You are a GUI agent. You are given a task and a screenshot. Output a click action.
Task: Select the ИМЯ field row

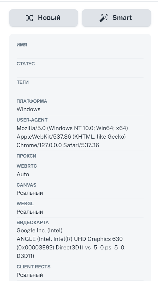(80, 49)
